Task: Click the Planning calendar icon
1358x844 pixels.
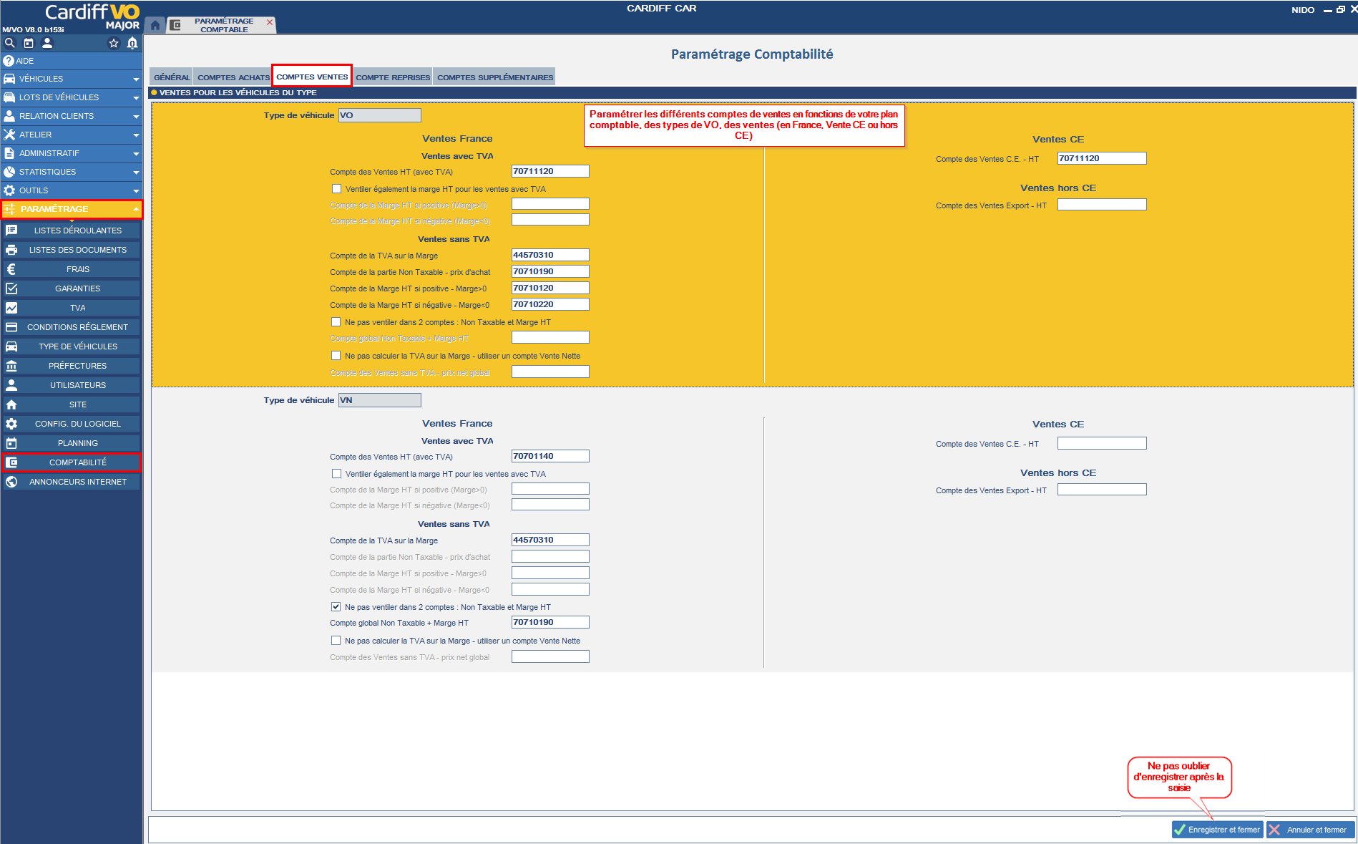Action: tap(11, 443)
